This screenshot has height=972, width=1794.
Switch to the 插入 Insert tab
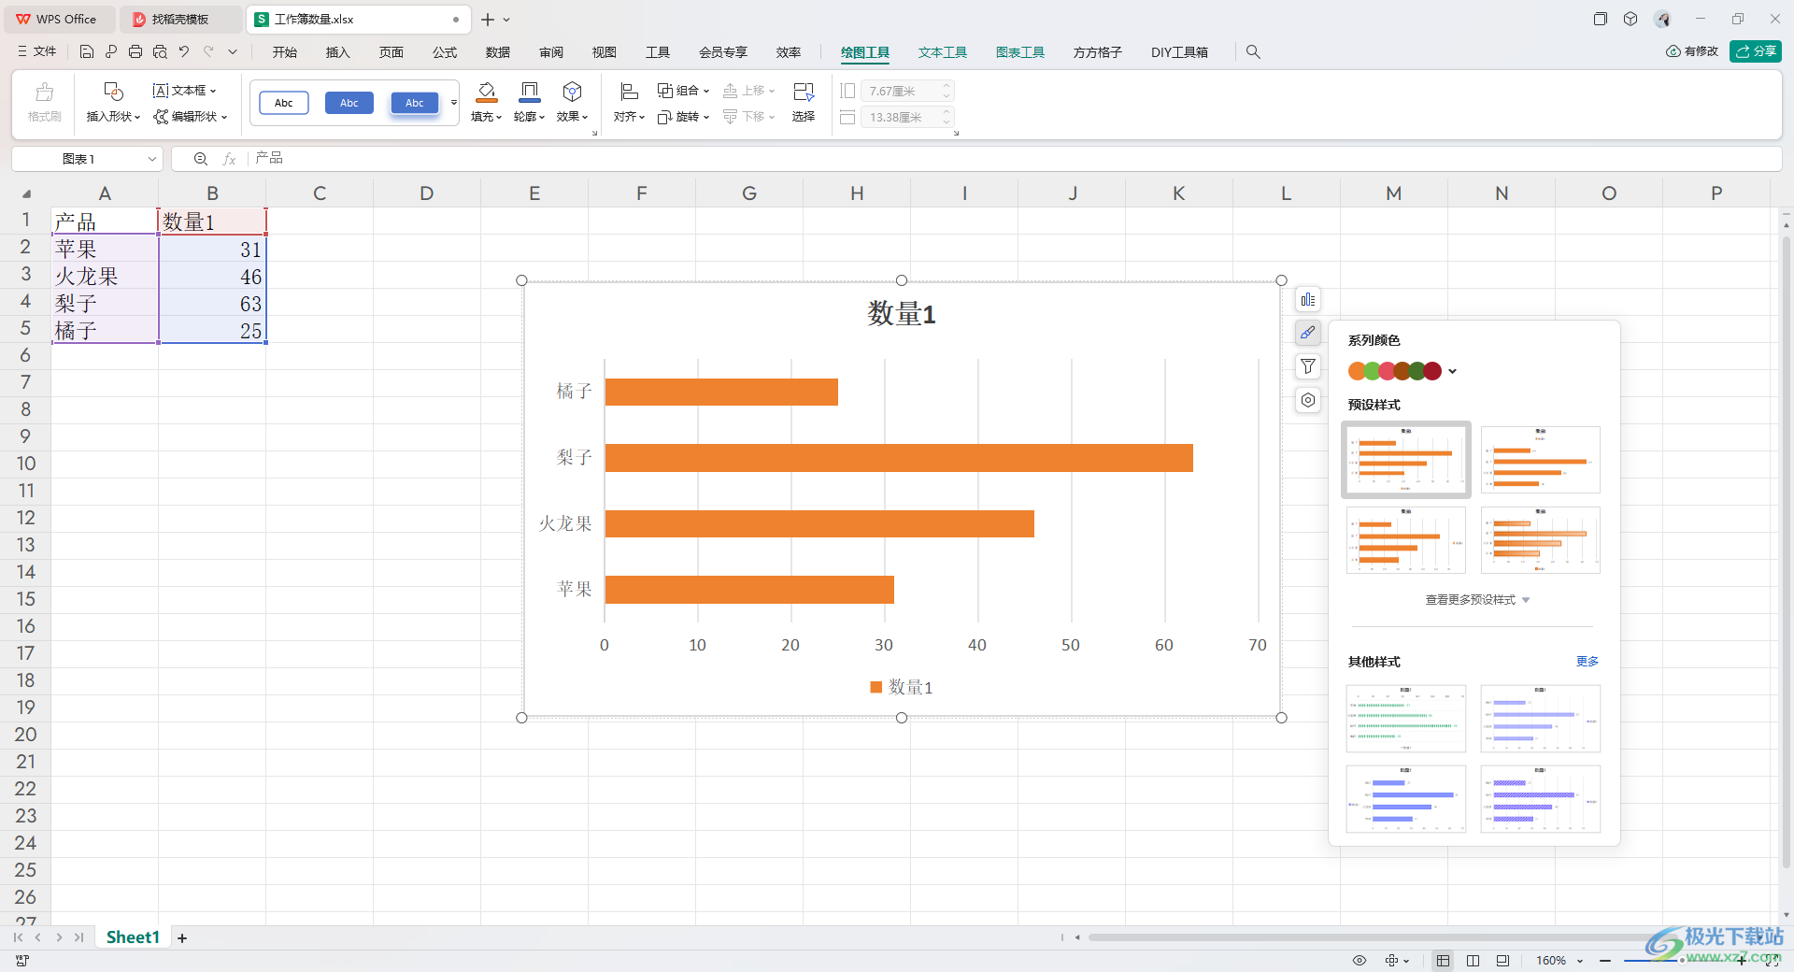click(x=338, y=52)
